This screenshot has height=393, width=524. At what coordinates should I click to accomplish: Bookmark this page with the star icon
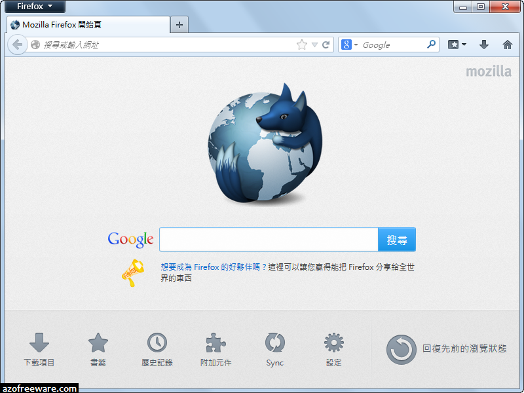tap(302, 45)
